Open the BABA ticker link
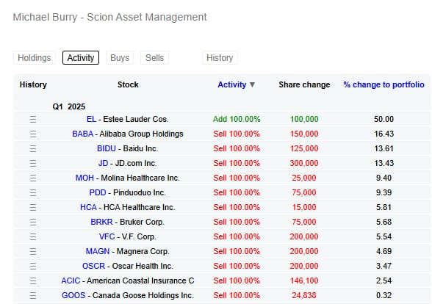432x304 pixels. pyautogui.click(x=82, y=134)
